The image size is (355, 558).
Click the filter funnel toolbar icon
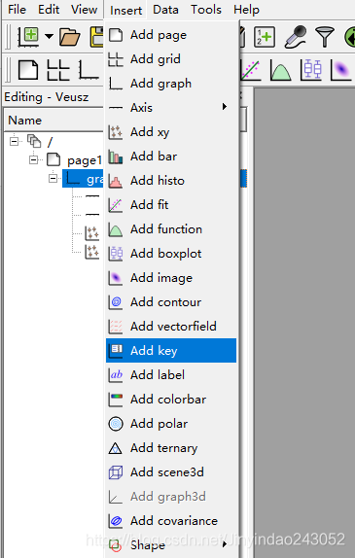click(325, 37)
